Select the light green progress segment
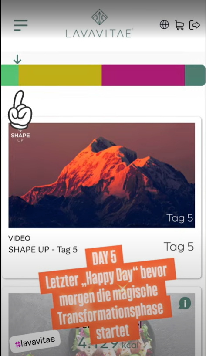206x356 pixels. 10,75
